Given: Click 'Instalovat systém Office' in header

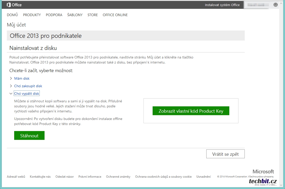Looking at the screenshot, I should click(222, 5).
